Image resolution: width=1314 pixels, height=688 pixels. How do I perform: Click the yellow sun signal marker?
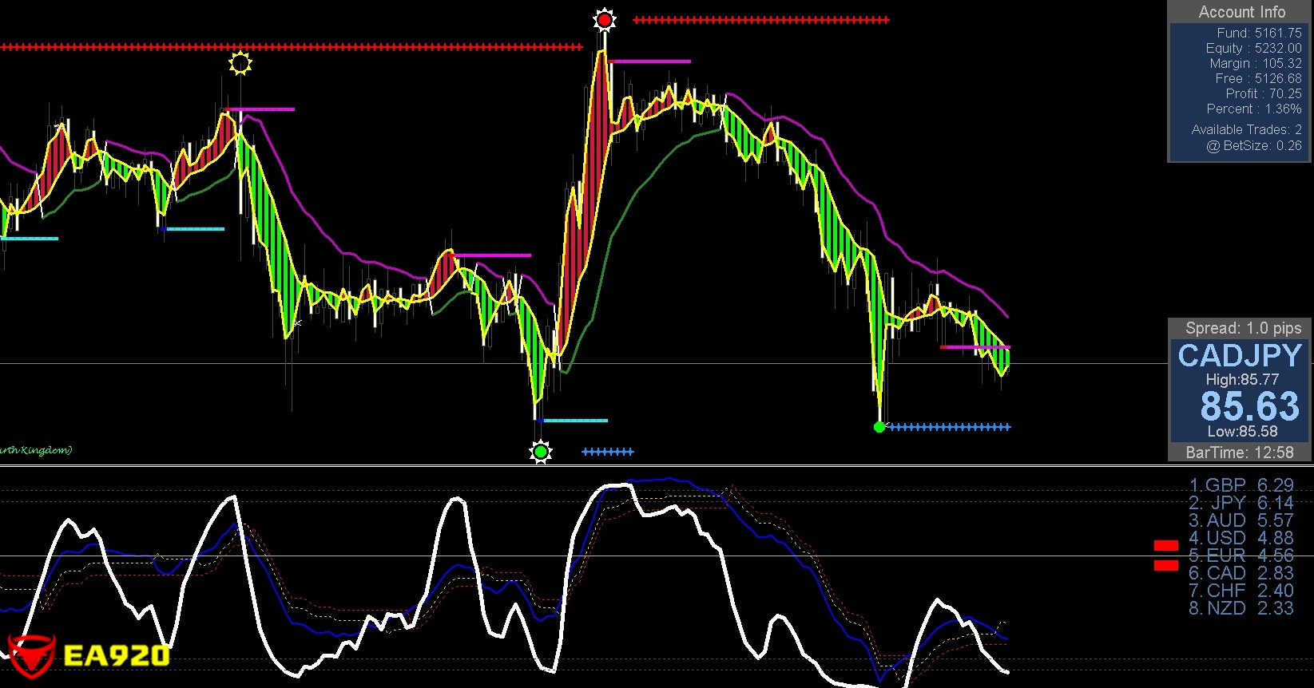coord(240,63)
